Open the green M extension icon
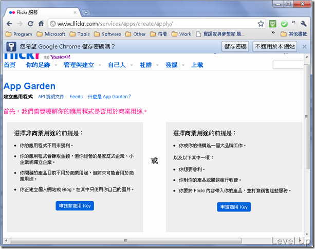This screenshot has height=249, width=315. (x=273, y=24)
